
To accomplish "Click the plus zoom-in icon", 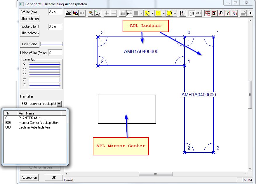I will click(x=107, y=13).
